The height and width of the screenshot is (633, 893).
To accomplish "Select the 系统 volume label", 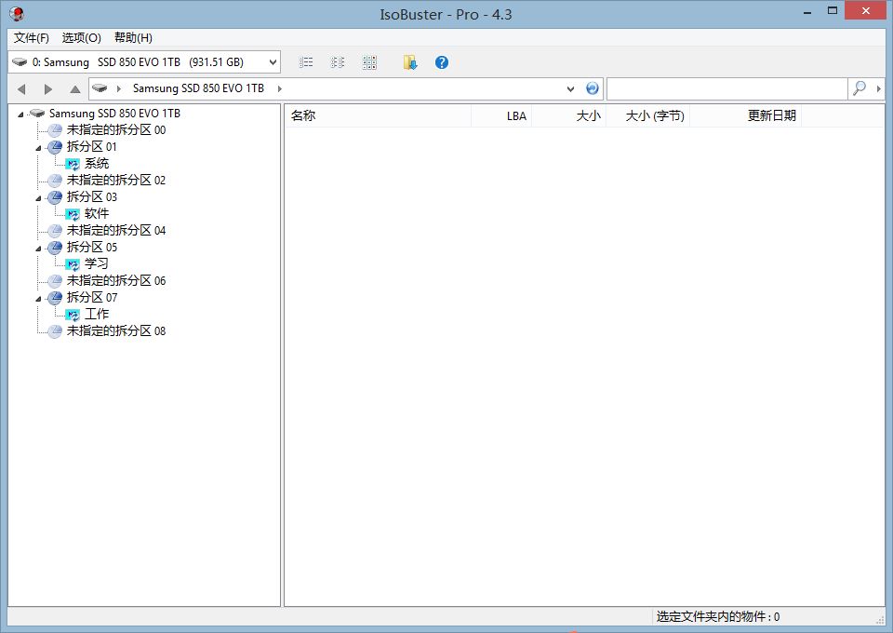I will (x=97, y=164).
